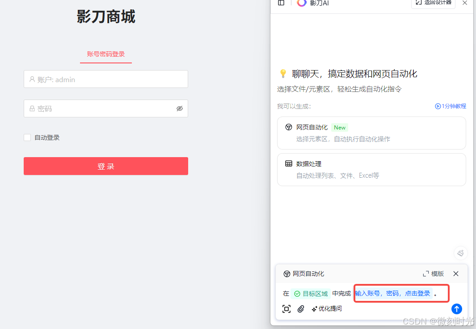Click 优化提问 button
Image resolution: width=476 pixels, height=329 pixels.
tap(327, 308)
